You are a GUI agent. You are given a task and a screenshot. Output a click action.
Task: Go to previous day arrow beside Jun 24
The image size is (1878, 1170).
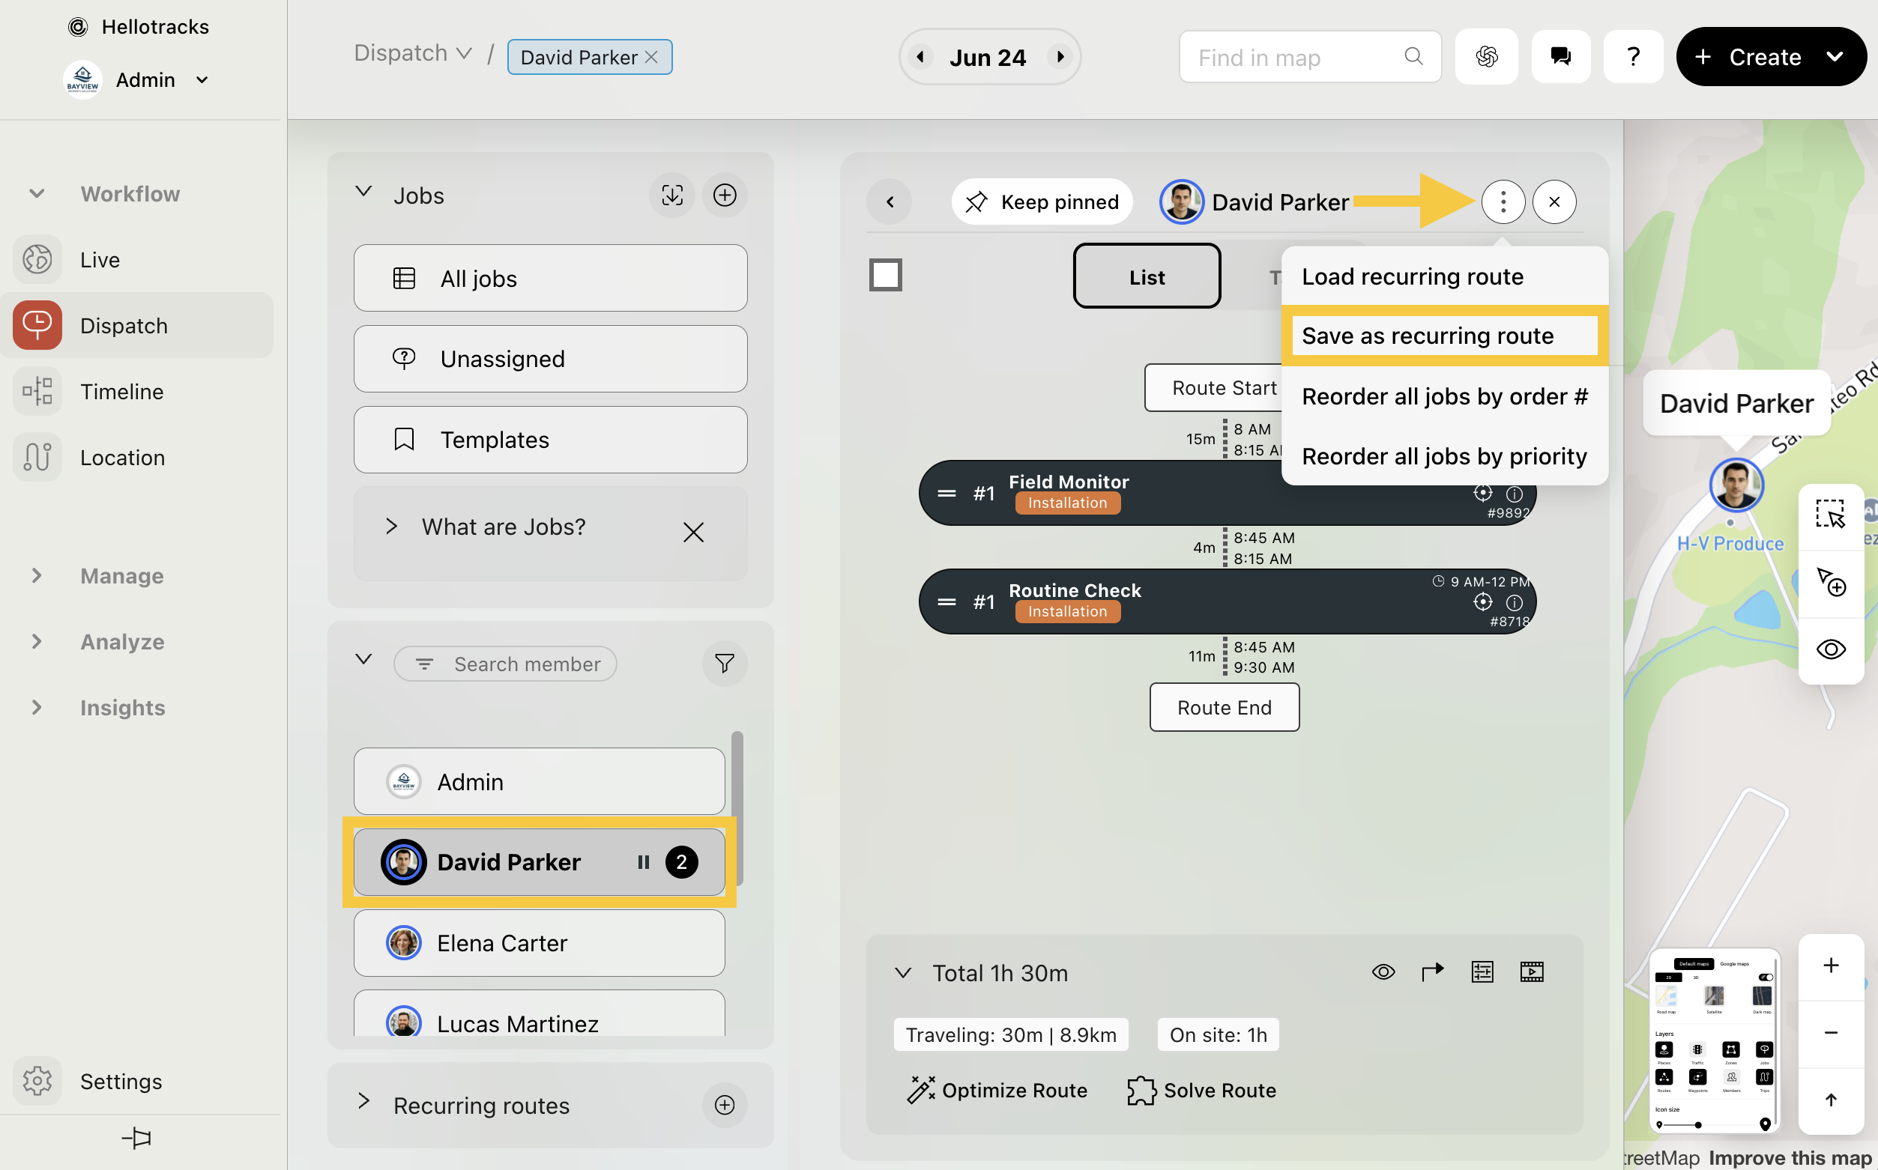[x=920, y=56]
